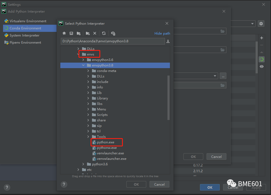Browse folder icon in second location field
The height and width of the screenshot is (195, 271).
(x=223, y=50)
